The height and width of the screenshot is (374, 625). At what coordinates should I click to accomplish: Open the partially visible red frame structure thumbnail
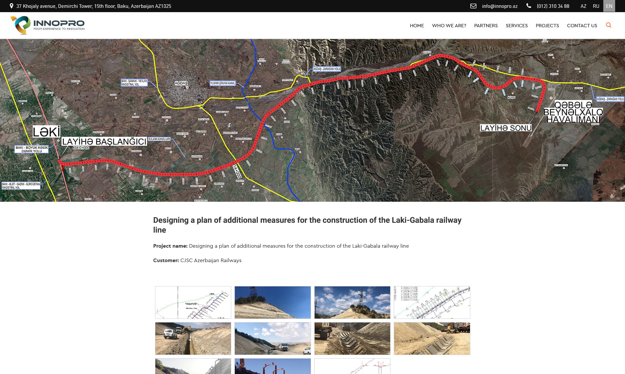click(273, 366)
